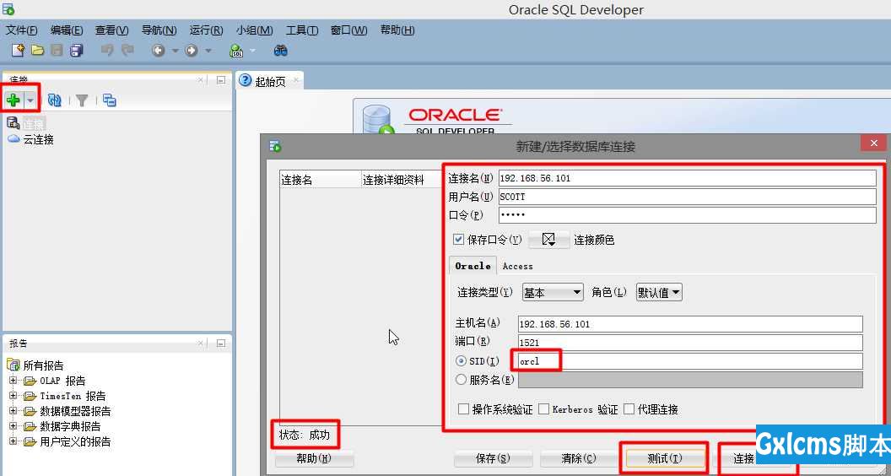The width and height of the screenshot is (891, 476).
Task: Click the Undo toolbar icon
Action: point(107,50)
